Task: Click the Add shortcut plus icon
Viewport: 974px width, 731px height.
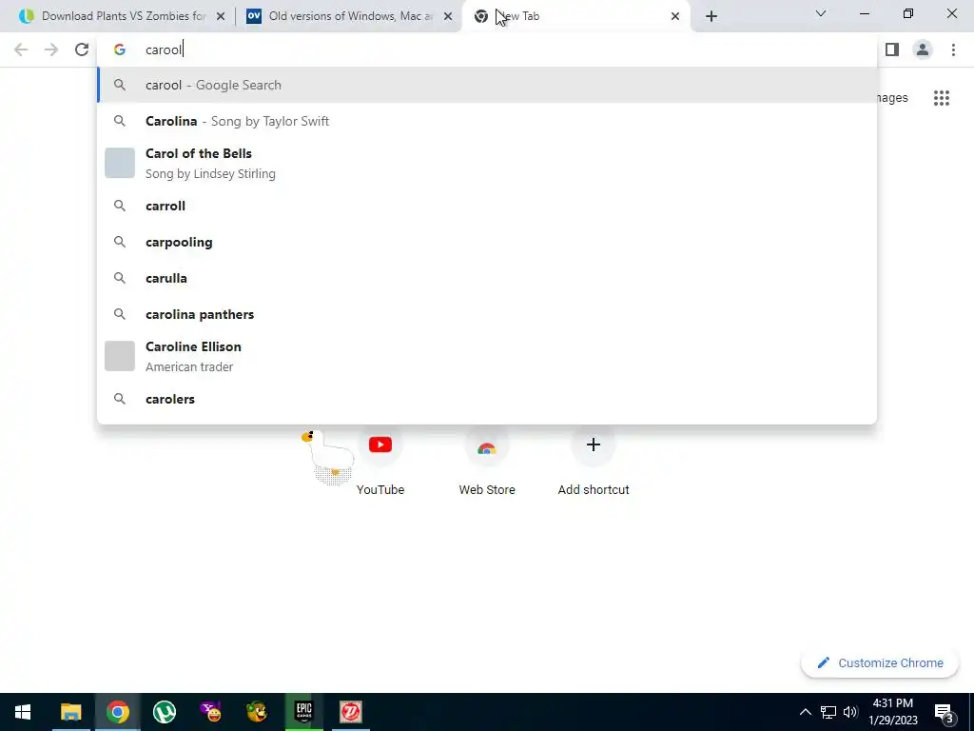Action: [x=594, y=445]
